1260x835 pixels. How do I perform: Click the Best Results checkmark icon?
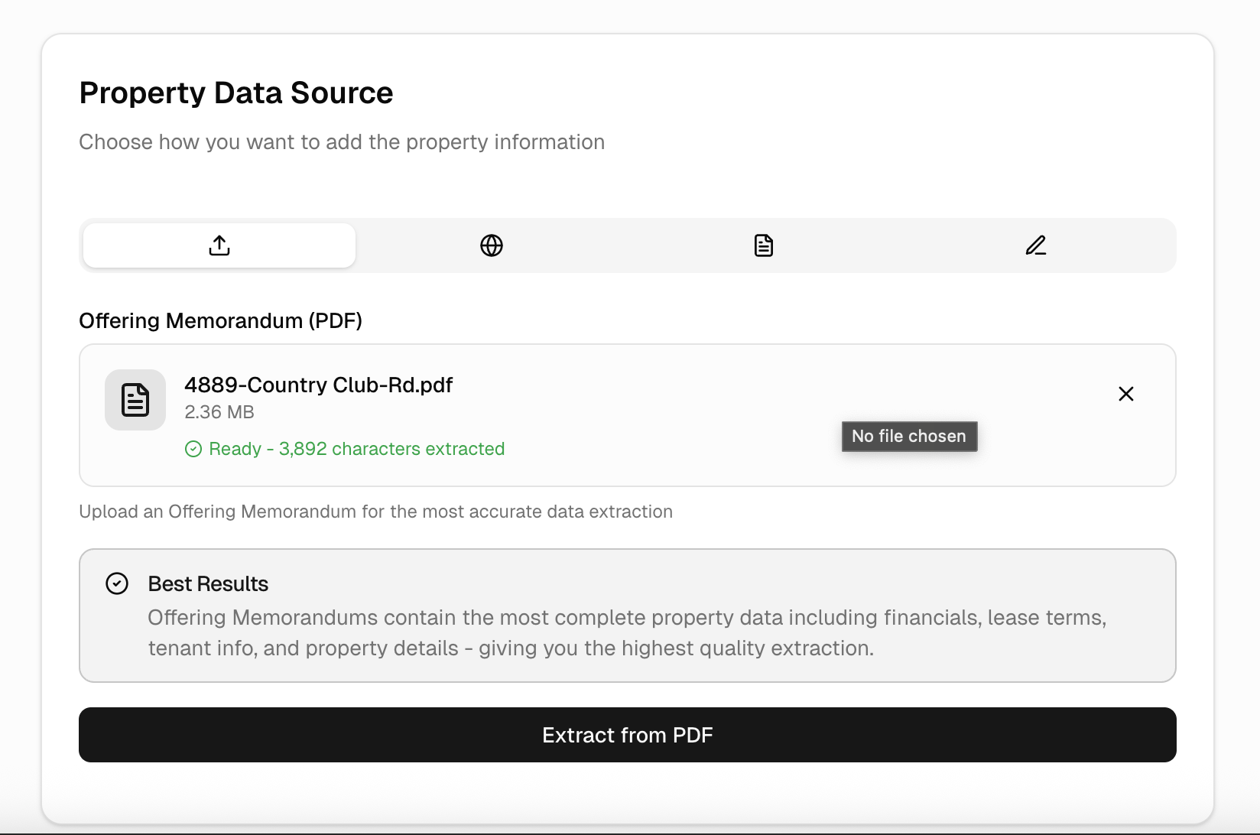[117, 584]
